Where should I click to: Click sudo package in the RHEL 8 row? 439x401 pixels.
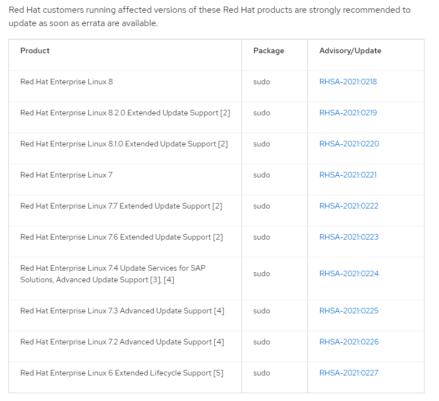[261, 82]
